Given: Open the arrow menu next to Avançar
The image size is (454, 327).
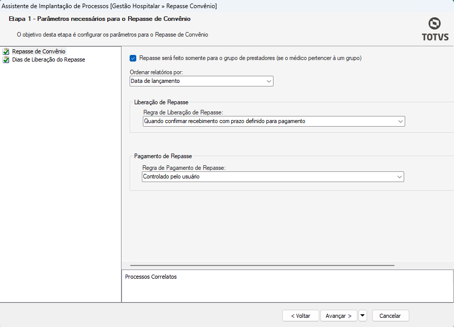Looking at the screenshot, I should [x=362, y=316].
